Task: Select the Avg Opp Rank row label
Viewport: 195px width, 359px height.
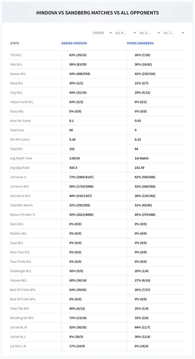Action: pos(20,168)
